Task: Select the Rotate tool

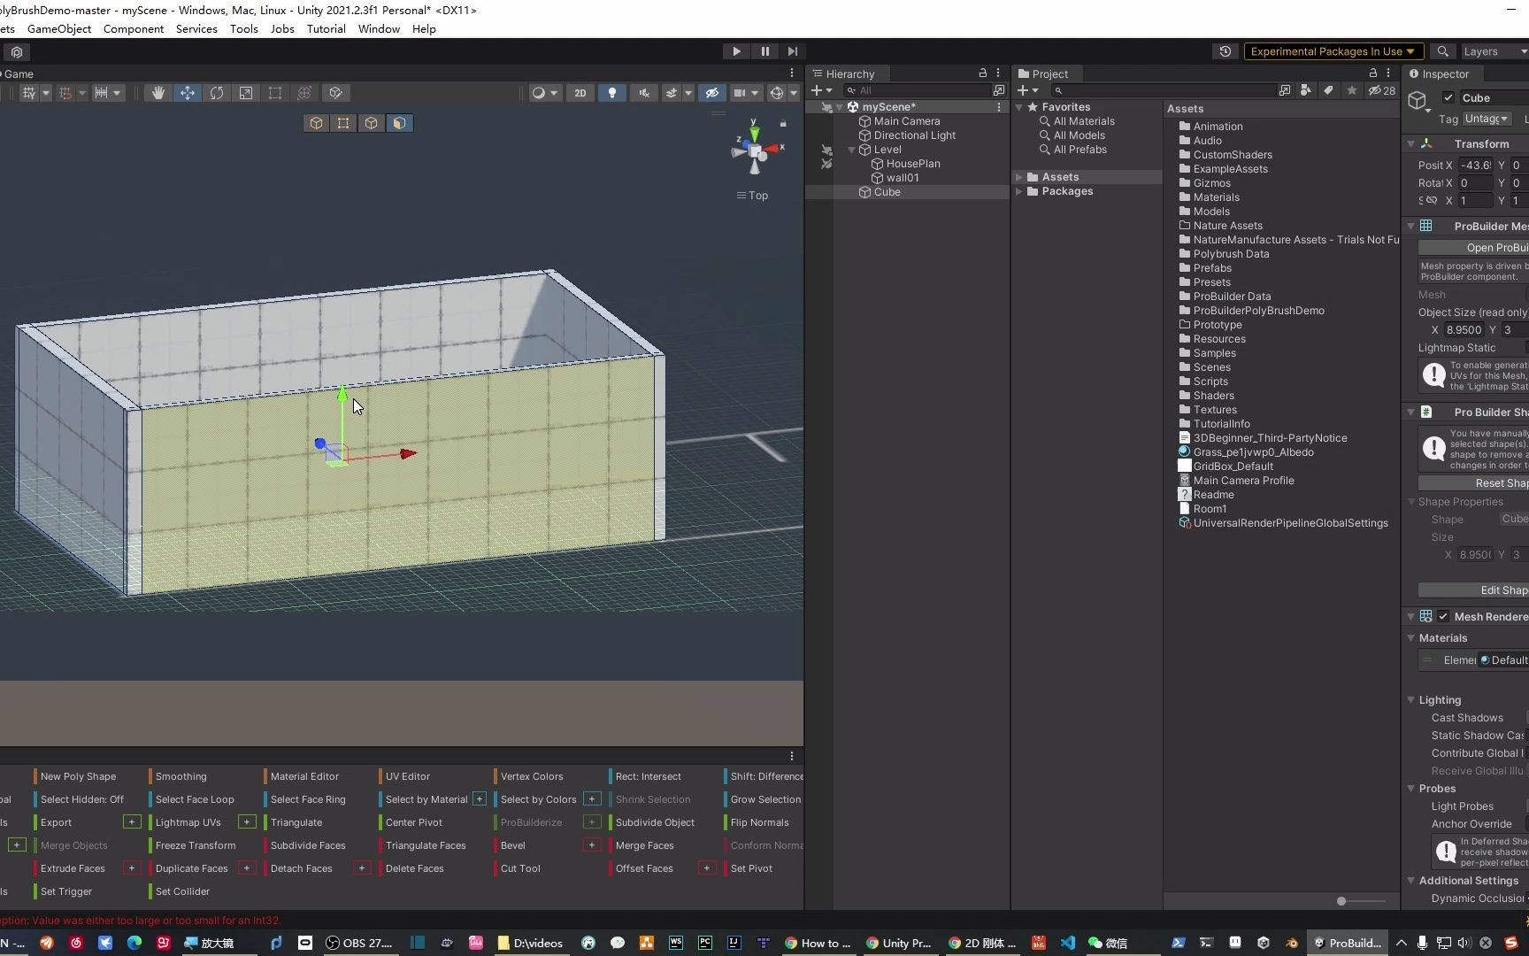Action: (x=217, y=92)
